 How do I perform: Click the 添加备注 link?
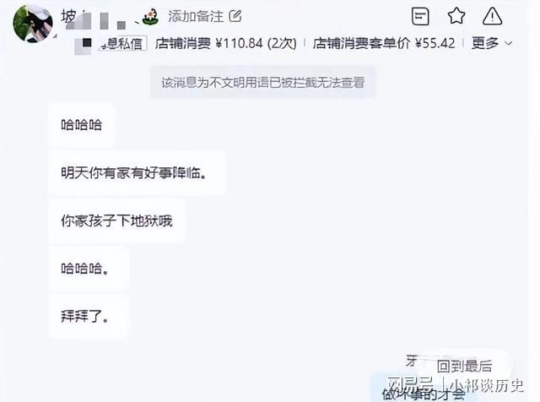click(x=196, y=16)
